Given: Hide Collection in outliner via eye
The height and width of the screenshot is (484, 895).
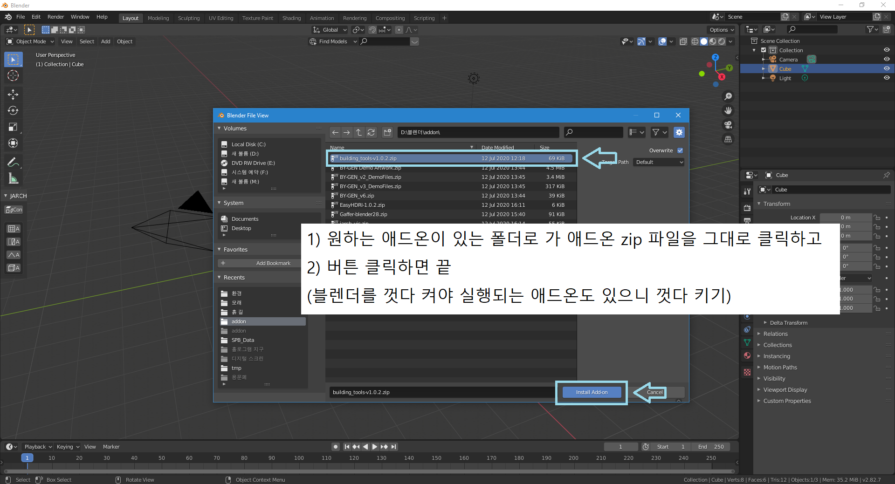Looking at the screenshot, I should click(887, 50).
